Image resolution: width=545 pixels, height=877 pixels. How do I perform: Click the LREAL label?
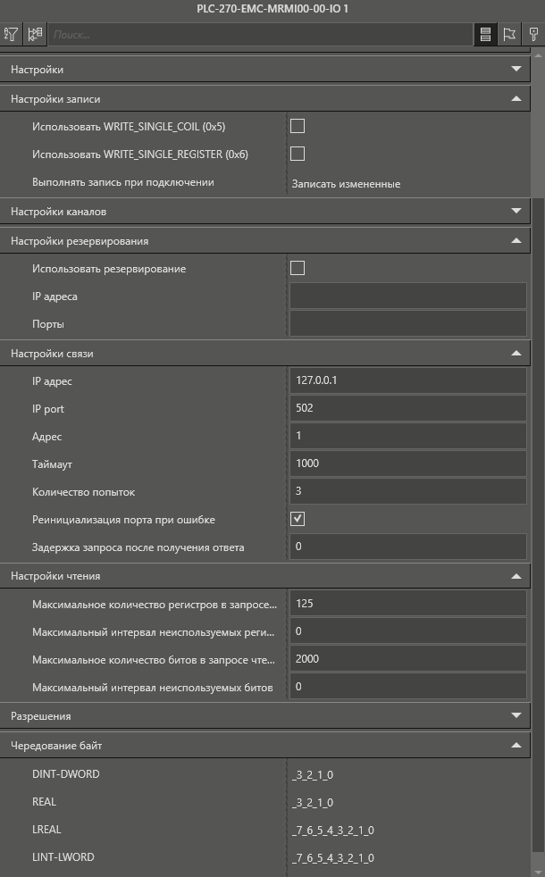[46, 830]
